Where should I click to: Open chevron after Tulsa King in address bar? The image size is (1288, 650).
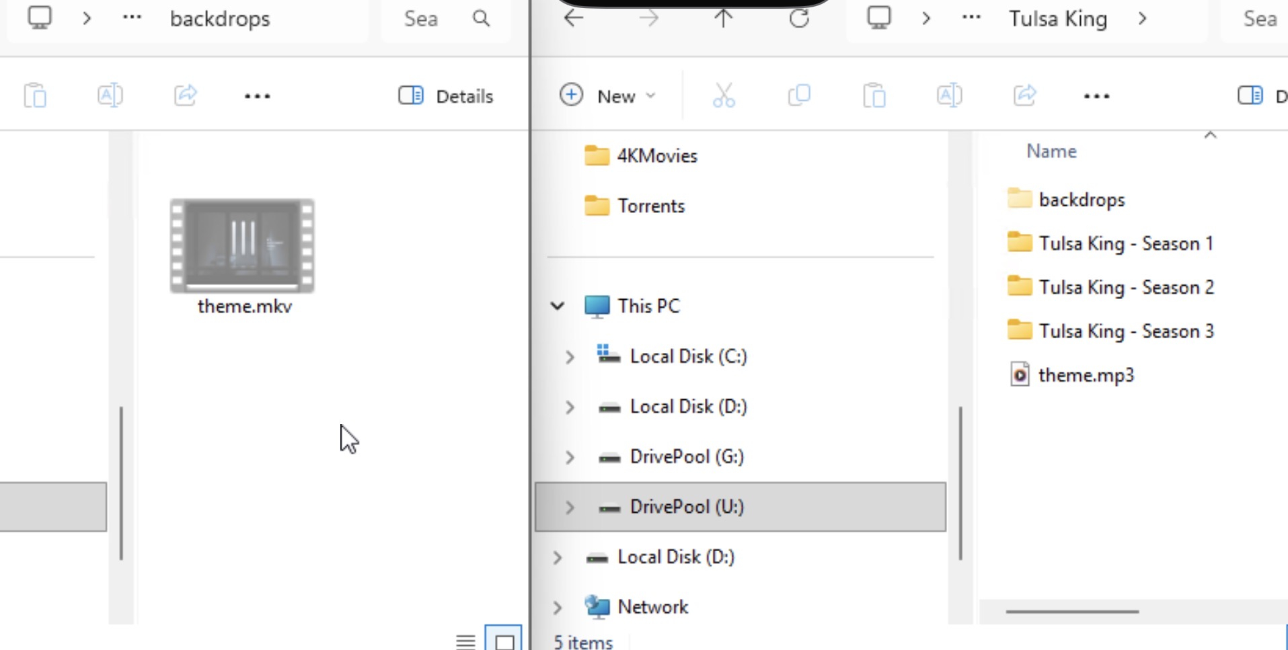1142,18
